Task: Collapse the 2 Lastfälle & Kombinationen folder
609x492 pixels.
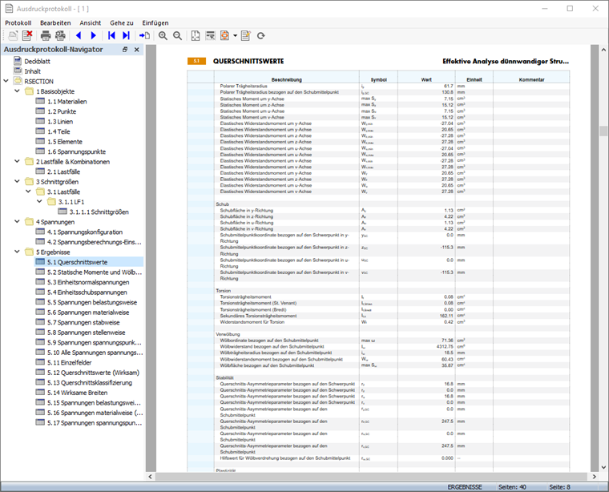Action: 17,162
